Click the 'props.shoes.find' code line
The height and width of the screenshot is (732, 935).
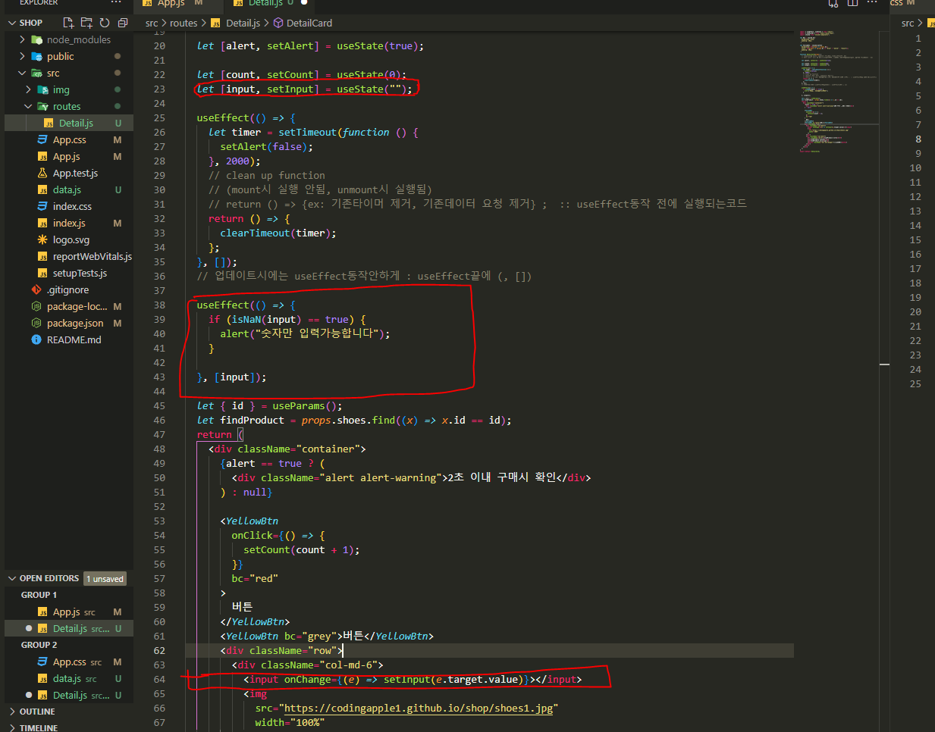pos(354,420)
